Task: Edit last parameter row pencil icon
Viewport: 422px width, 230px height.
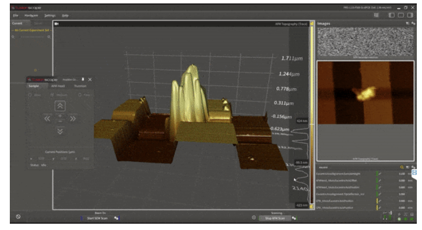Action: (x=380, y=207)
